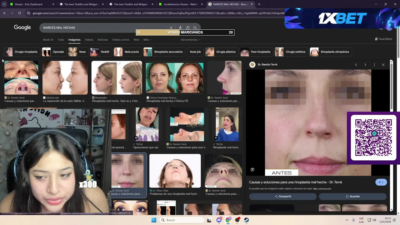Filter by Cirugia estética chip
Image resolution: width=400 pixels, height=225 pixels.
pos(291,52)
